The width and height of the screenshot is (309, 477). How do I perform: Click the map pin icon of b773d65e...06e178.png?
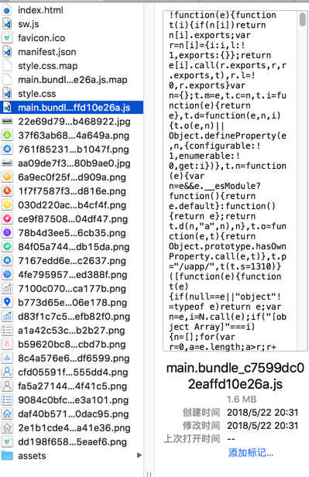(x=7, y=303)
